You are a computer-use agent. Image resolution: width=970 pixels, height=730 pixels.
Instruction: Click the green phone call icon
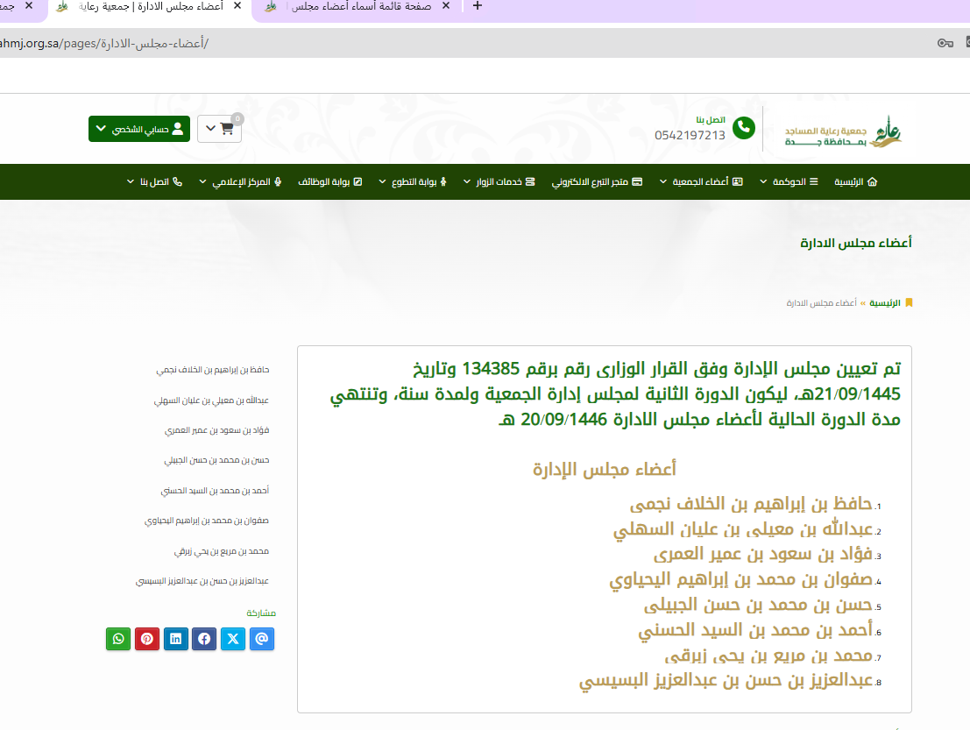click(744, 128)
